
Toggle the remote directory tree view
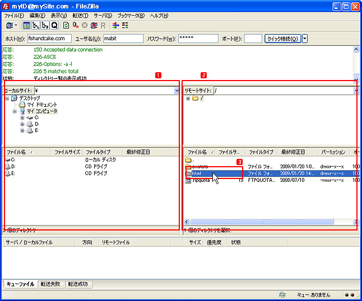pos(45,25)
